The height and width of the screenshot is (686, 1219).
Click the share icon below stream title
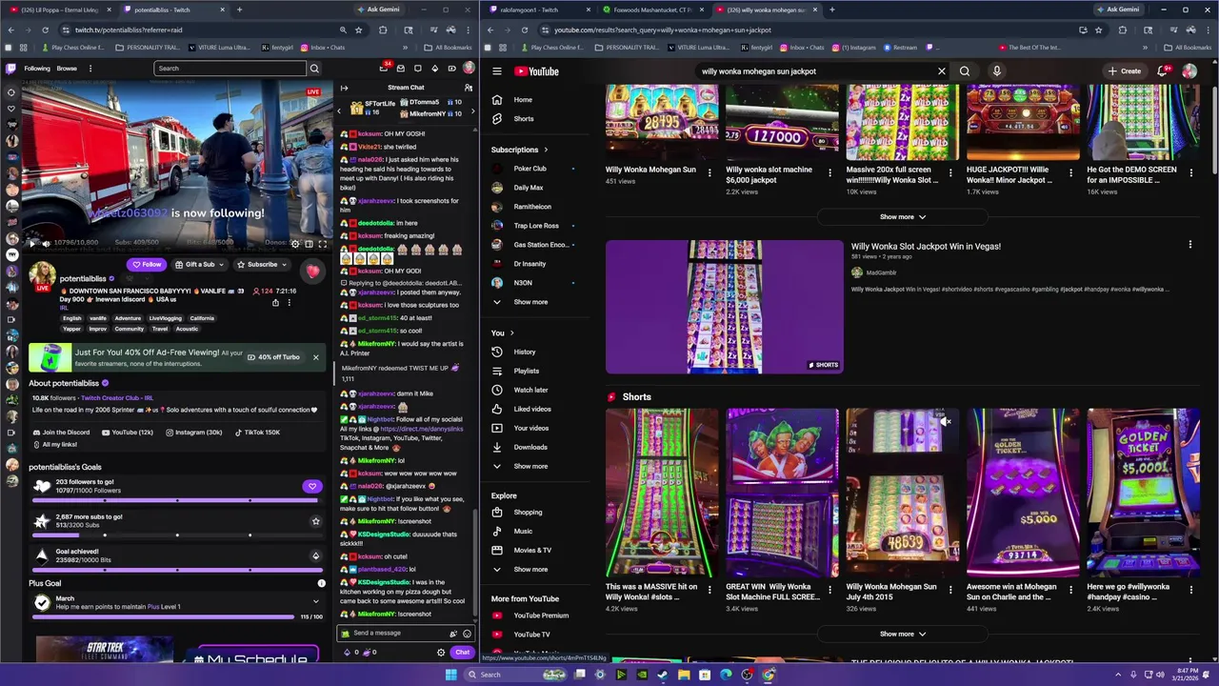pos(275,303)
